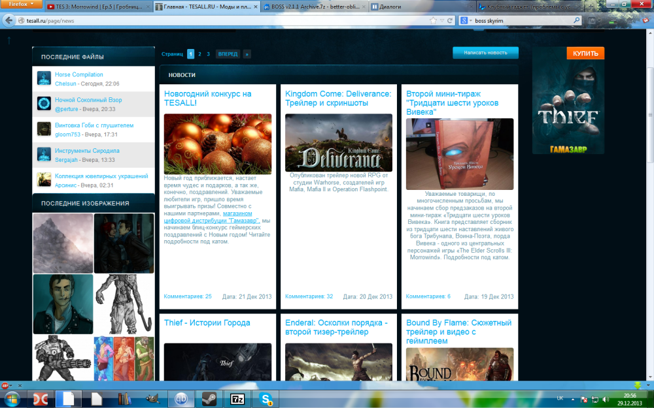The height and width of the screenshot is (408, 654).
Task: Open the Инструменты Сиродила file link
Action: (x=87, y=151)
